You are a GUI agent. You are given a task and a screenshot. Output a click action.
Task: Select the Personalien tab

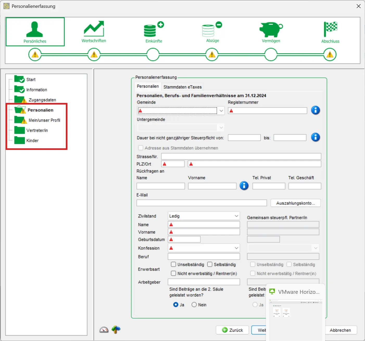148,86
